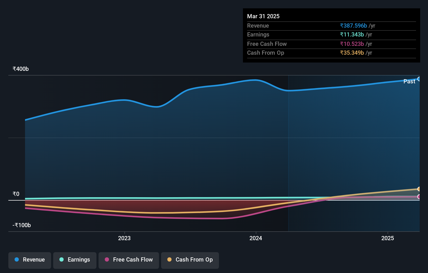Screen dimensions: 428x273
Task: Toggle the Cash From Op legend button
Action: [x=190, y=260]
